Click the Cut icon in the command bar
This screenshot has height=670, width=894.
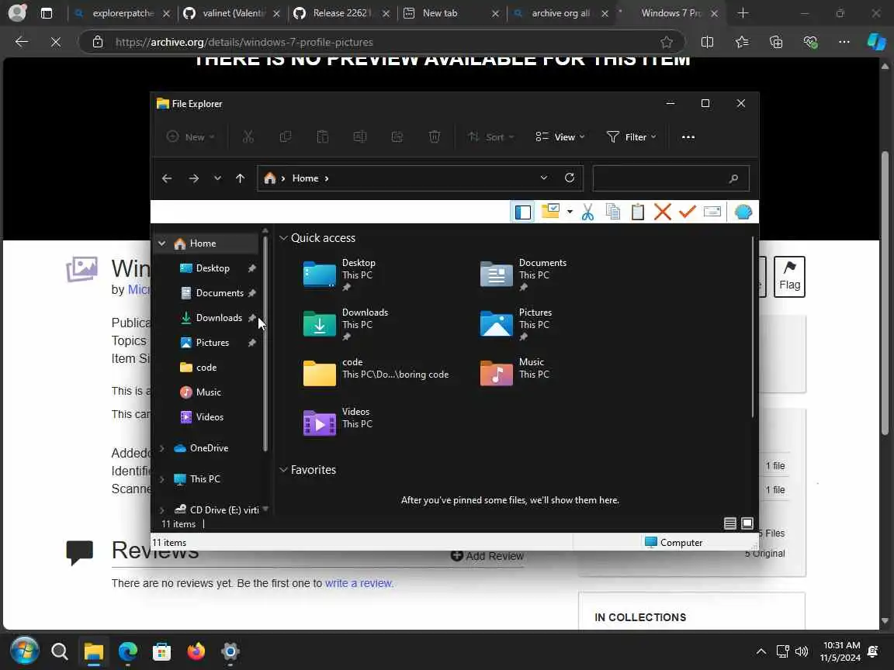pos(248,136)
